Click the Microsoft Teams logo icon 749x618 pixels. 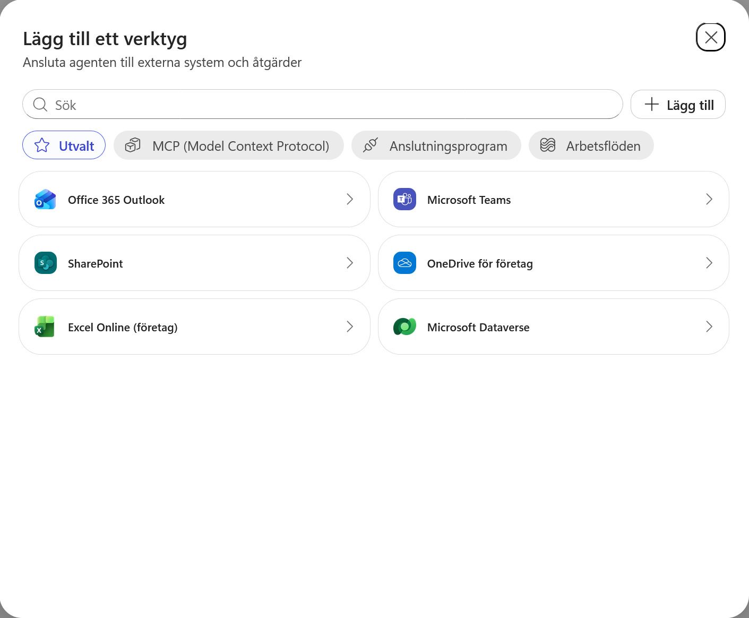coord(404,200)
